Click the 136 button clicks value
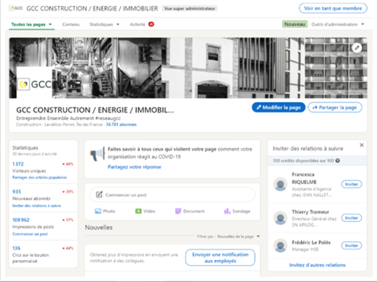The width and height of the screenshot is (377, 282). click(x=17, y=248)
